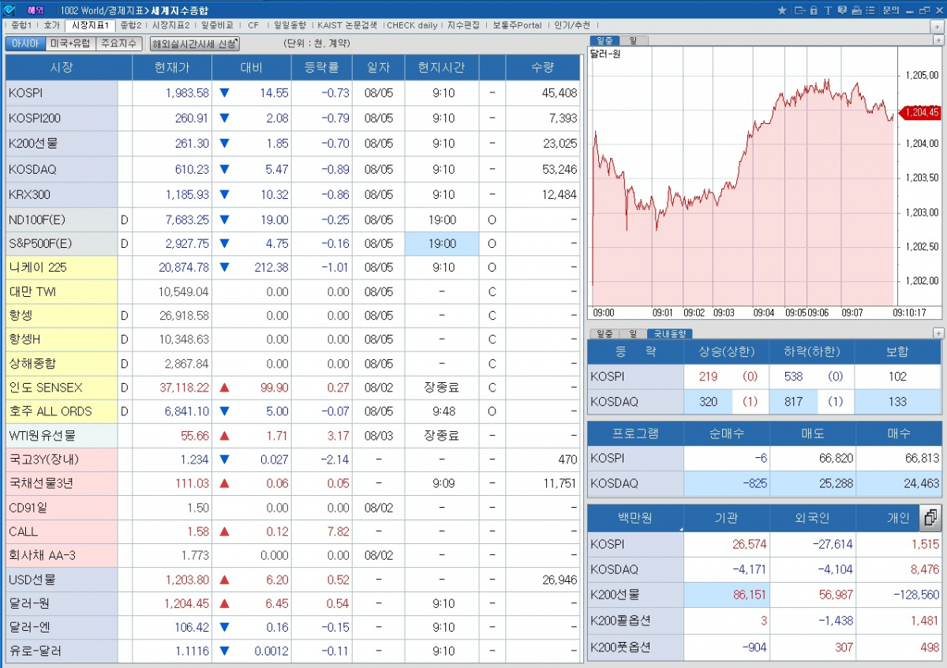Click the T font size icon
Viewport: 947px width, 668px height.
(x=828, y=10)
